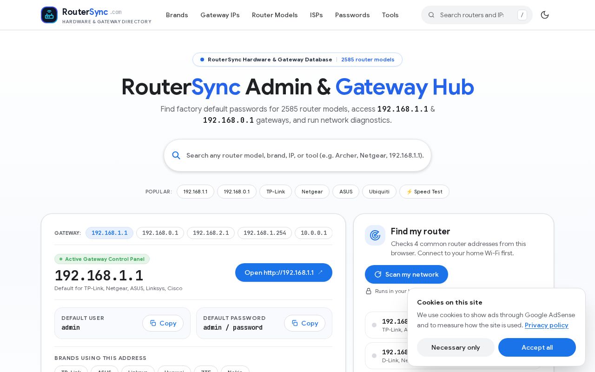
Task: Focus the main hero search field
Action: pyautogui.click(x=297, y=155)
